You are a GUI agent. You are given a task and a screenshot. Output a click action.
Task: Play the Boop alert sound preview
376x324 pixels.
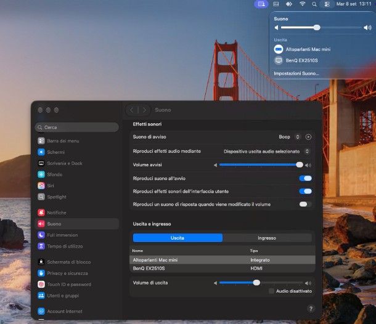pyautogui.click(x=308, y=137)
